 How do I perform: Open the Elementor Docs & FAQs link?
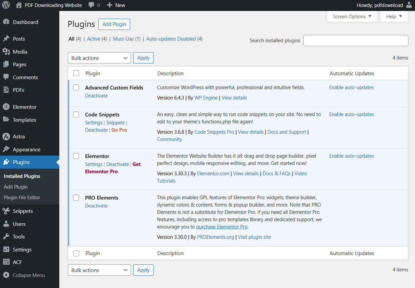pos(276,174)
